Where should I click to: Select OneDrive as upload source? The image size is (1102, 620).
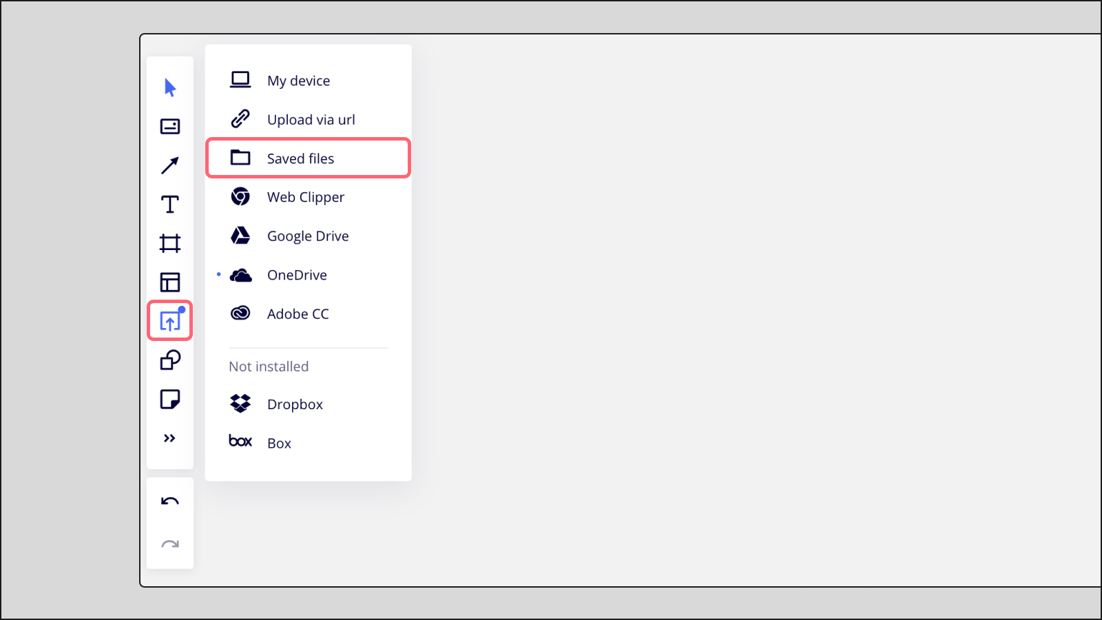tap(297, 276)
